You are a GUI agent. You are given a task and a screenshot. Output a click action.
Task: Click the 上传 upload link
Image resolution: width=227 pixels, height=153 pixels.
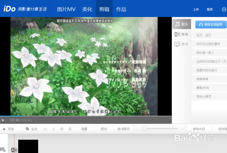pyautogui.click(x=196, y=10)
